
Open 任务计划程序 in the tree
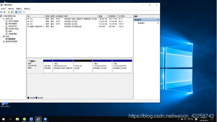pos(13,21)
